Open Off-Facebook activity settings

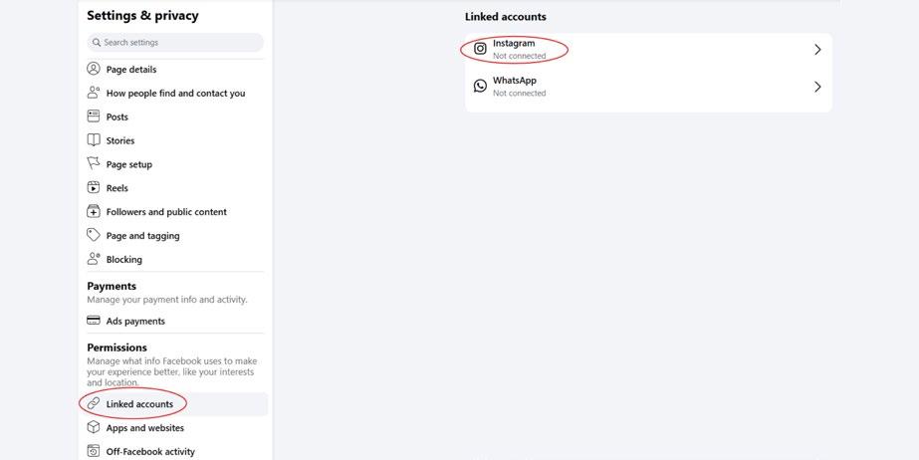pyautogui.click(x=150, y=452)
